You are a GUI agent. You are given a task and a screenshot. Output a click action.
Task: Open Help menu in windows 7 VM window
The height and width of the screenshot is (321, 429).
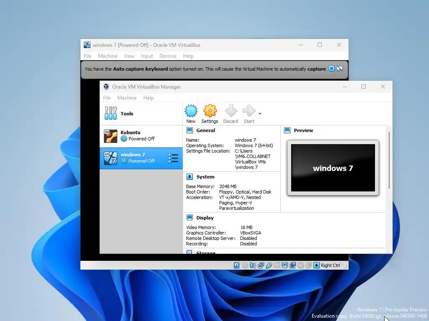click(188, 56)
